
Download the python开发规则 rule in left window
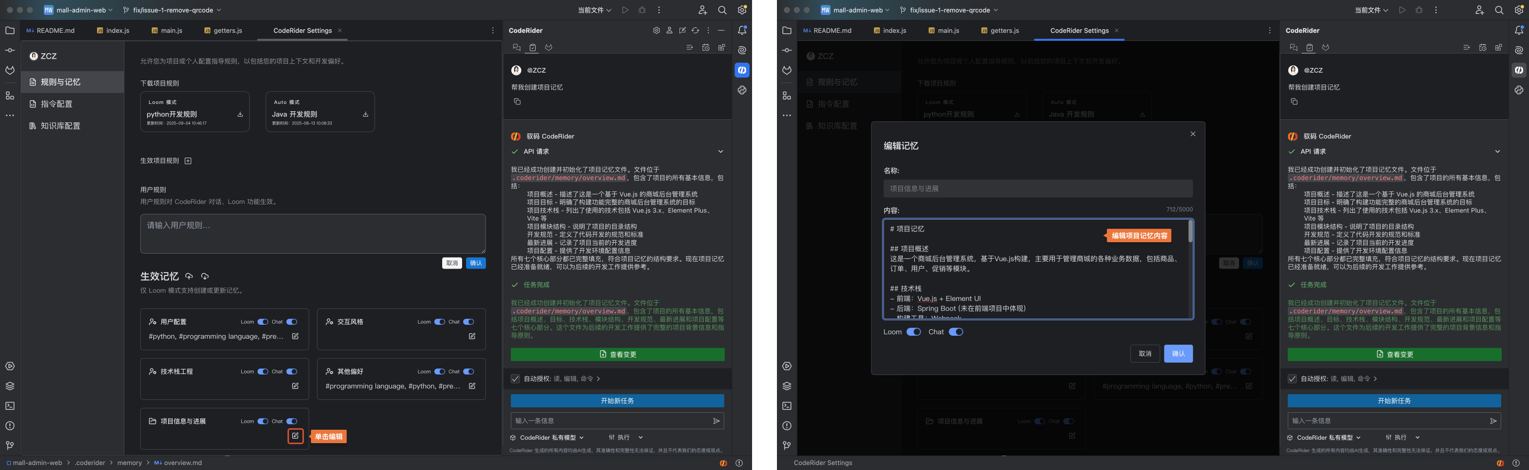240,114
